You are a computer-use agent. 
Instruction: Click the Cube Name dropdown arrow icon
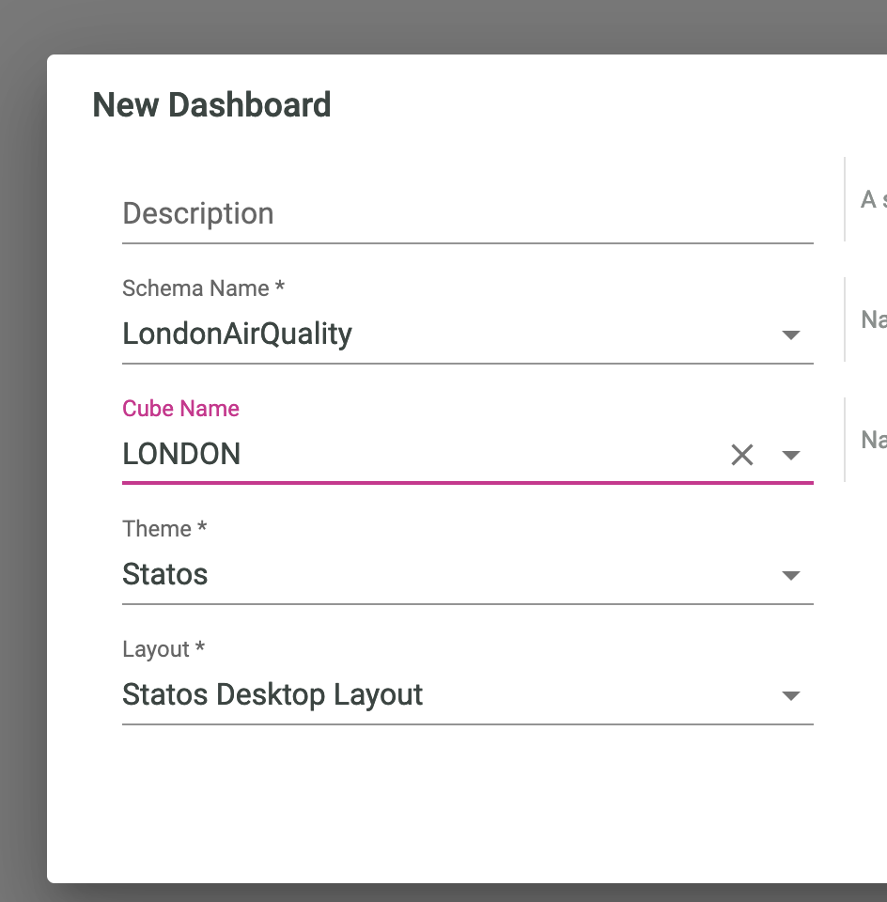792,455
